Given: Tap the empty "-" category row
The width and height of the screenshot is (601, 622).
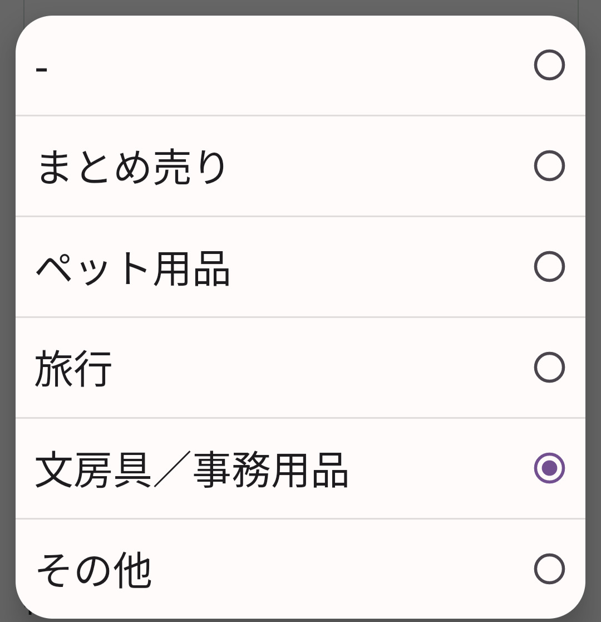Looking at the screenshot, I should coord(300,65).
